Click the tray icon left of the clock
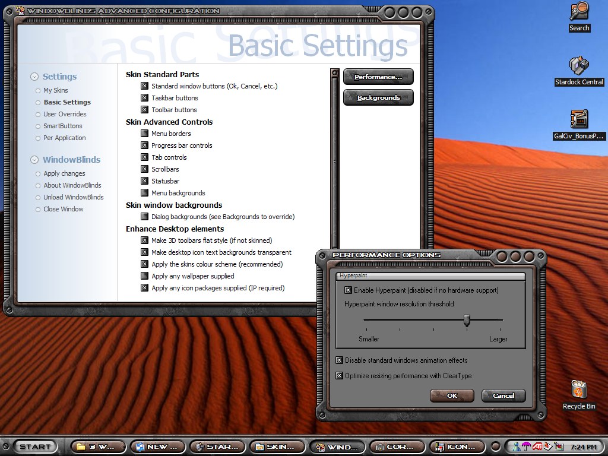This screenshot has height=456, width=608. [x=558, y=446]
